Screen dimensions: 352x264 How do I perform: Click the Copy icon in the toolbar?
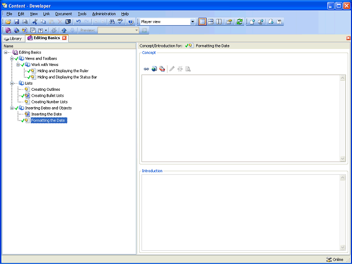(43, 22)
